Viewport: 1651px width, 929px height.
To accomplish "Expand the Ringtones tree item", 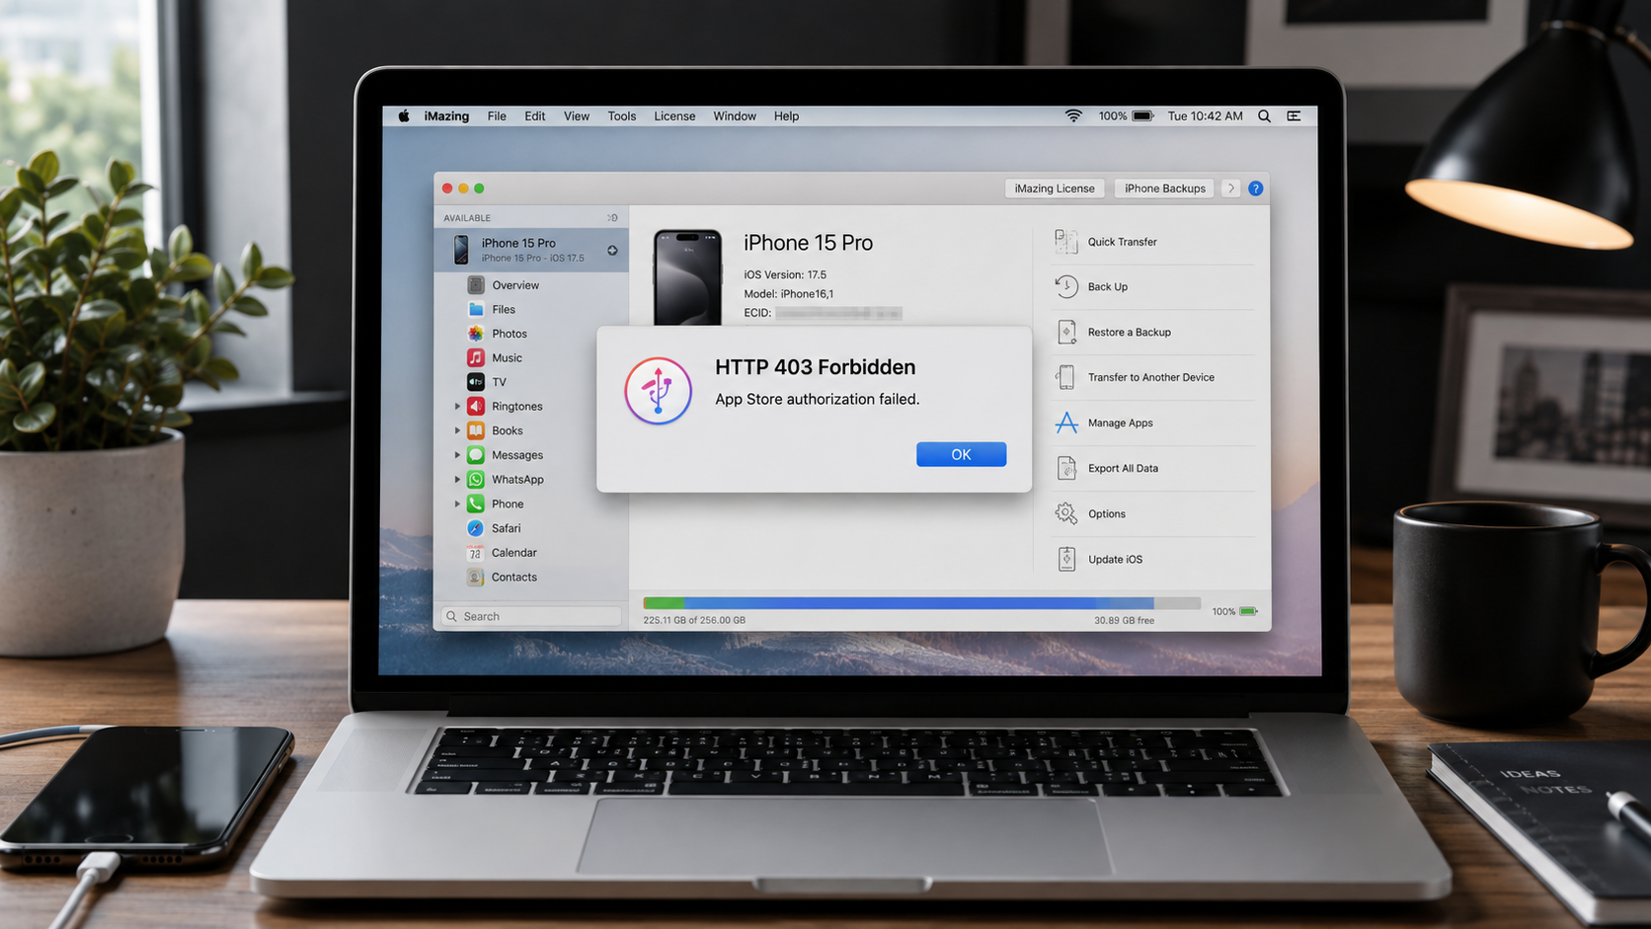I will click(457, 407).
